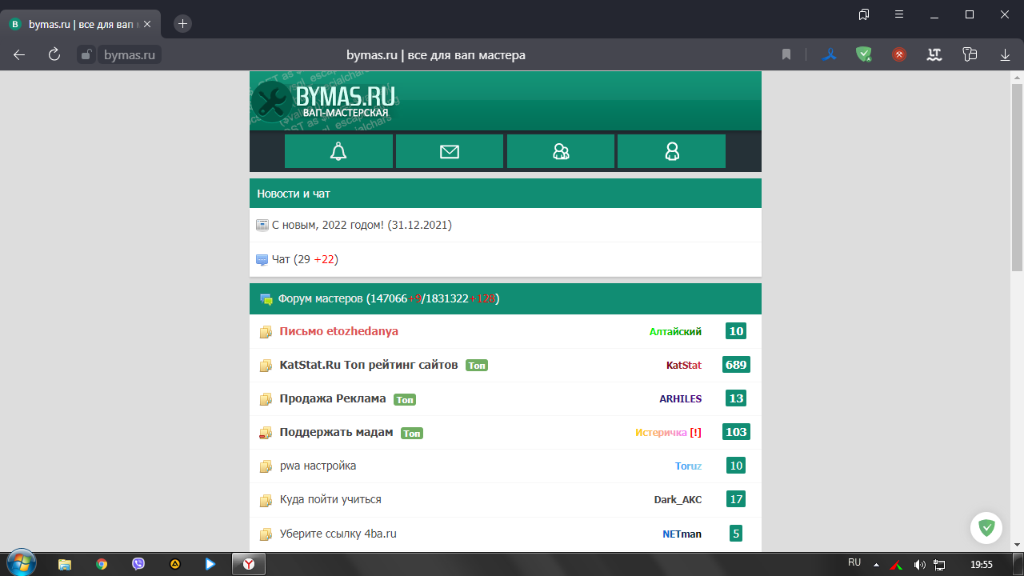Open the Adguard green shield extension
This screenshot has width=1024, height=576.
pyautogui.click(x=863, y=54)
